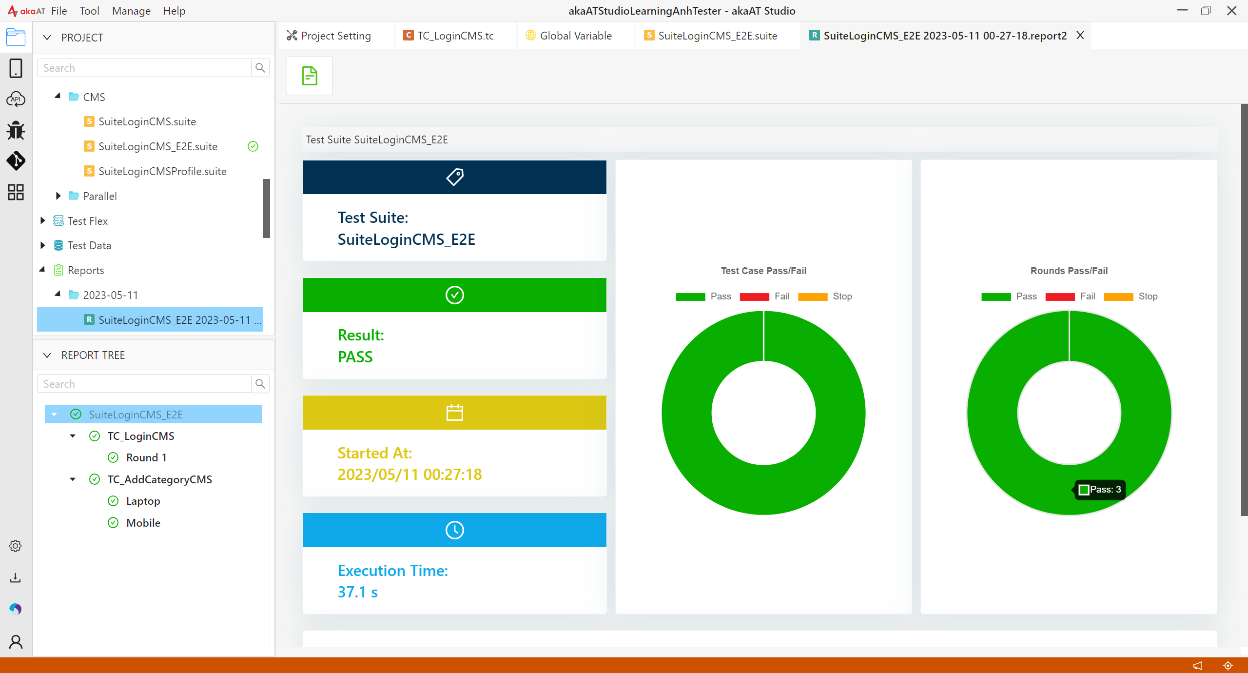
Task: Click the green report document toolbar icon
Action: (x=310, y=76)
